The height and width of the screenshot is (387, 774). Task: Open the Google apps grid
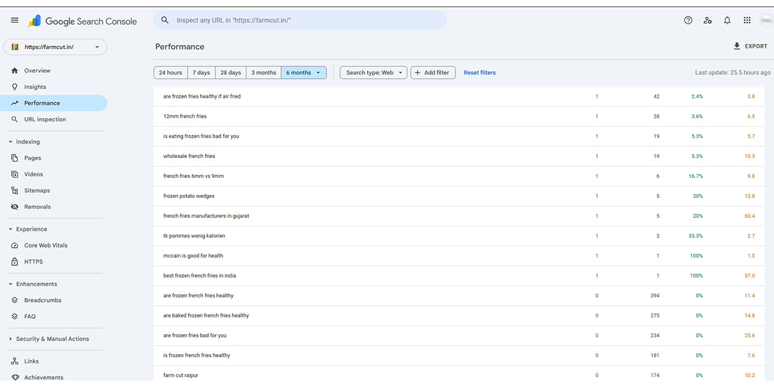coord(747,21)
